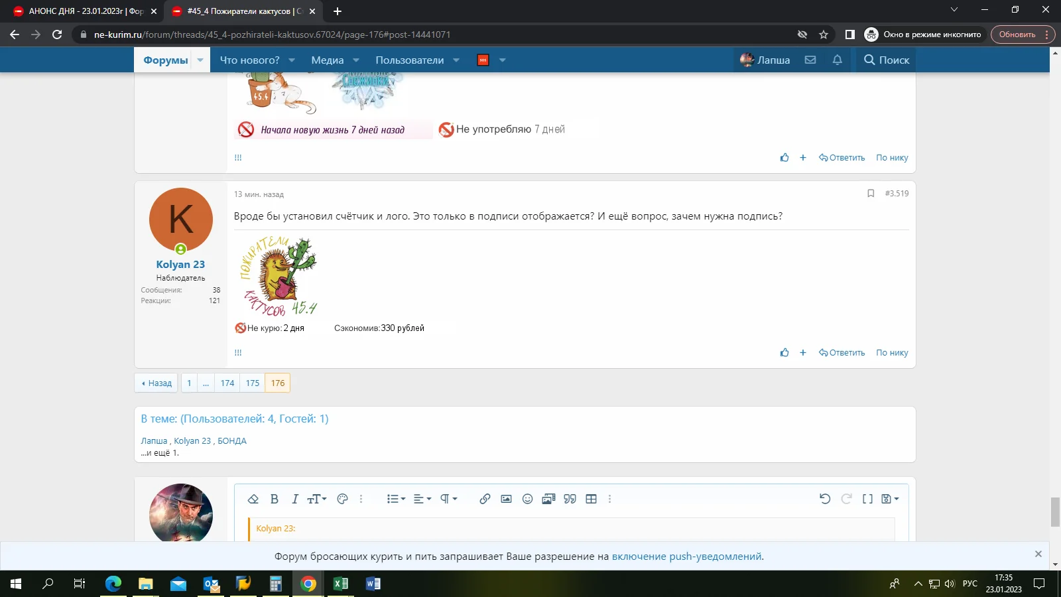Image resolution: width=1061 pixels, height=597 pixels.
Task: Expand the hidden pages ellipsis in pagination
Action: tap(206, 383)
